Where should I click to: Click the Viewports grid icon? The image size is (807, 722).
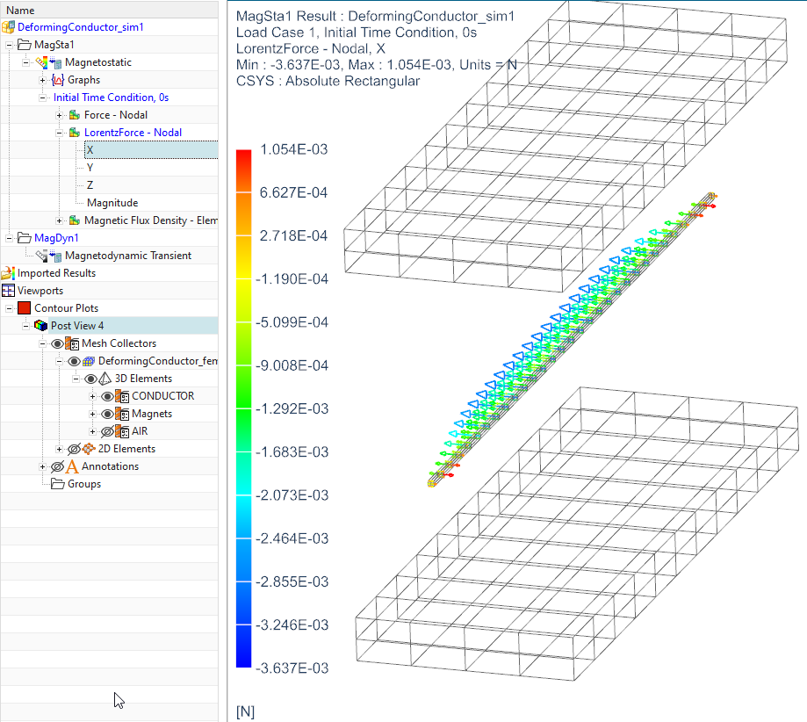click(x=9, y=291)
